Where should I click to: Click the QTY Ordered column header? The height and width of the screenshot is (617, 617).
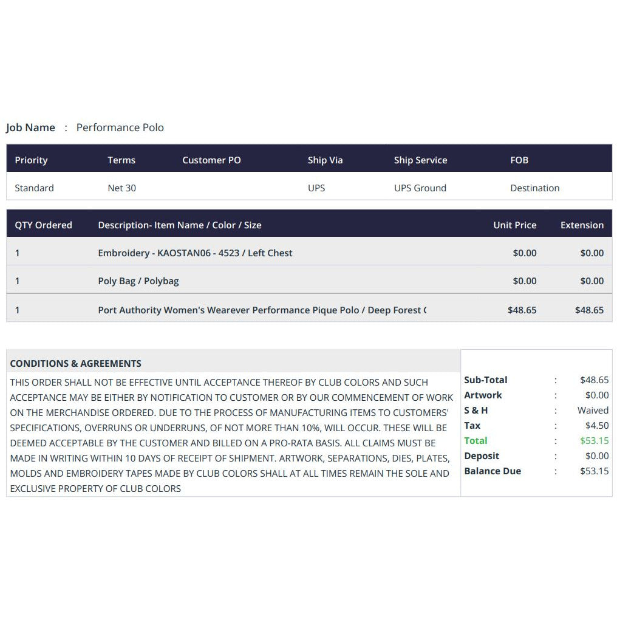click(x=43, y=225)
